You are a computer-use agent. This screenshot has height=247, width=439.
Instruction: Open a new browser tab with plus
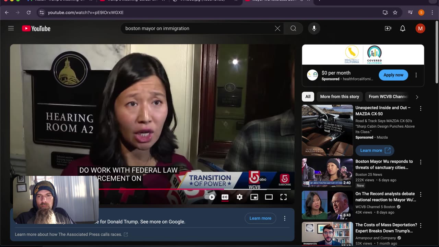pyautogui.click(x=320, y=1)
